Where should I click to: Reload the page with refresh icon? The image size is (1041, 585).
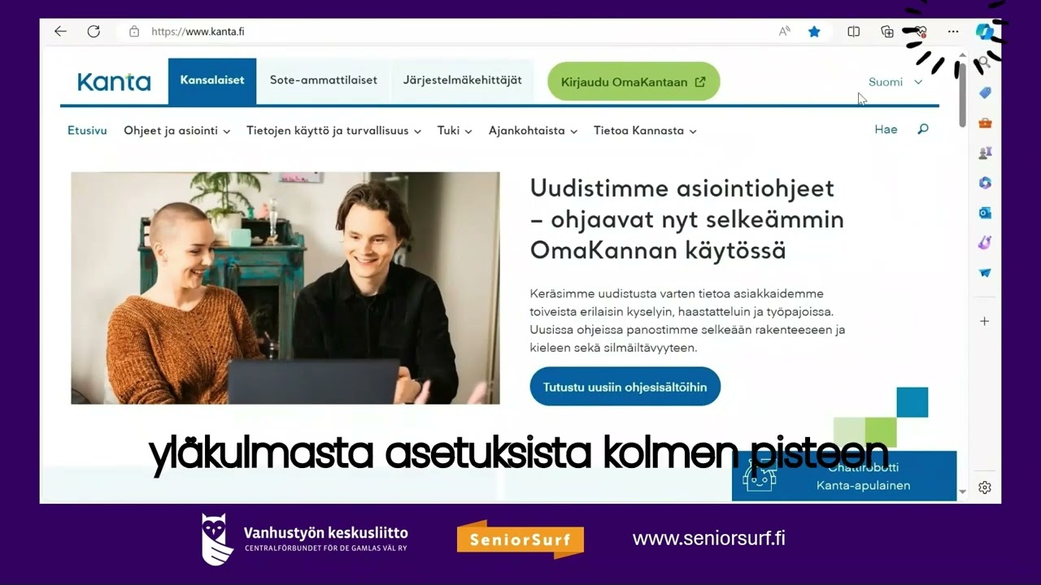click(x=94, y=32)
